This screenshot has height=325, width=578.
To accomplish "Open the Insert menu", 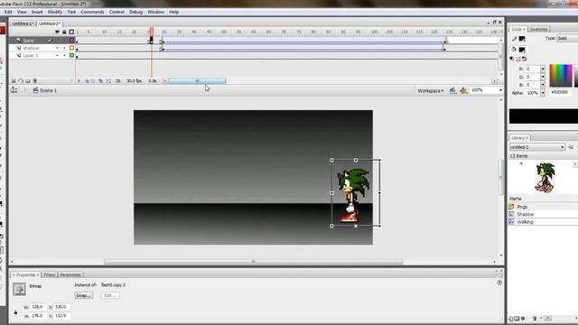I will 37,12.
